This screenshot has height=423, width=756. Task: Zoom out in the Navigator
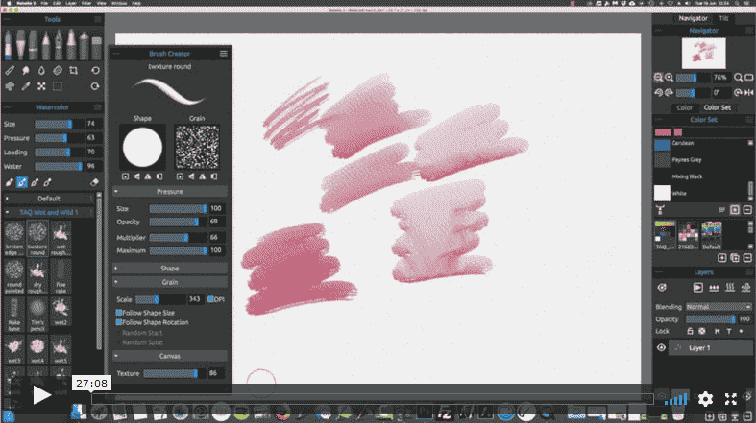659,78
